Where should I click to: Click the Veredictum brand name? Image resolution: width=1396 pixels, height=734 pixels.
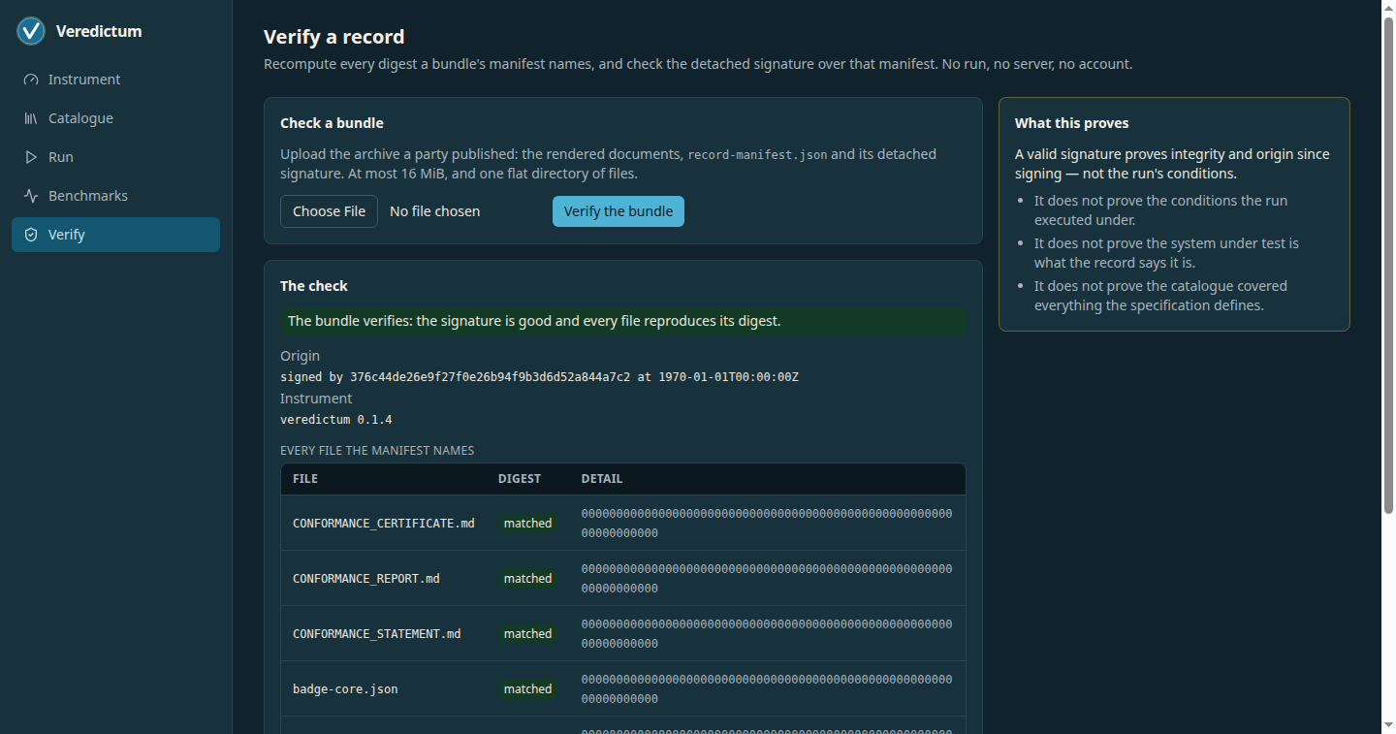(99, 31)
